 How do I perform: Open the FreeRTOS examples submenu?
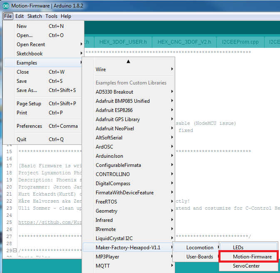pyautogui.click(x=129, y=202)
